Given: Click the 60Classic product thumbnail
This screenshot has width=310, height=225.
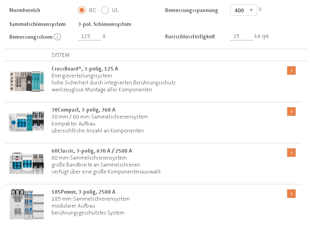Looking at the screenshot, I should point(24,163).
